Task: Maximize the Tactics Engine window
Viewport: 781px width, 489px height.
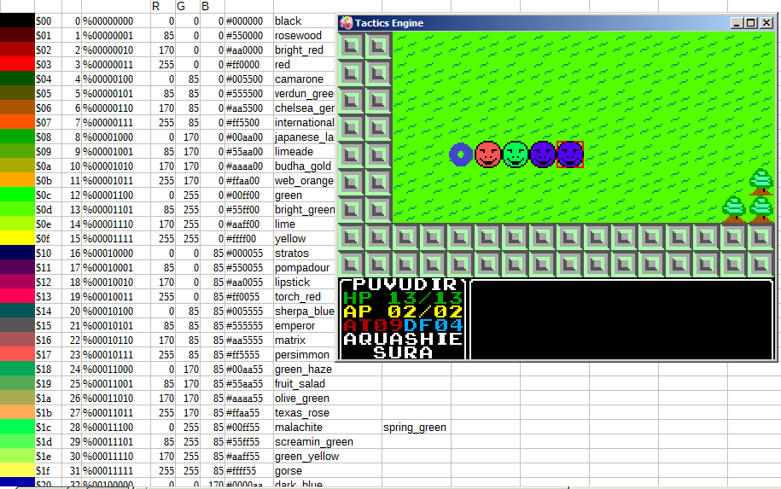Action: click(751, 23)
